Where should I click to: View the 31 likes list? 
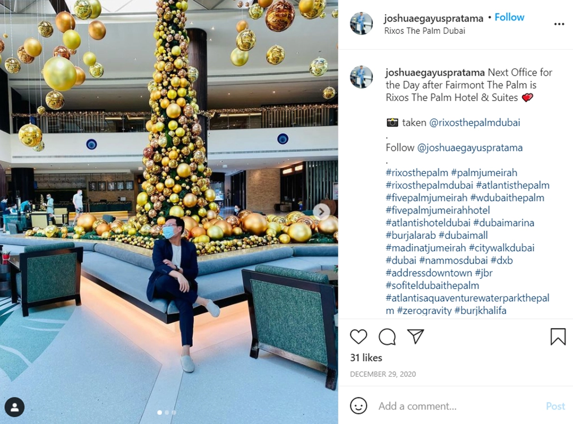[x=366, y=357]
